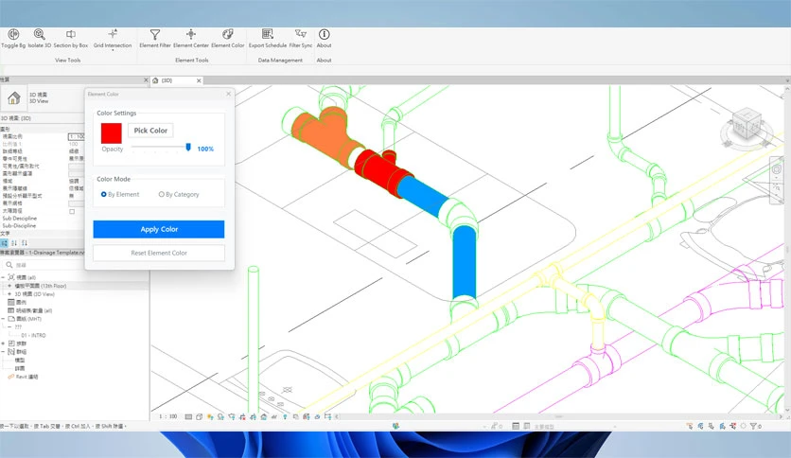This screenshot has width=791, height=458.
Task: Click the ViewCube in the 3D view
Action: (x=747, y=126)
